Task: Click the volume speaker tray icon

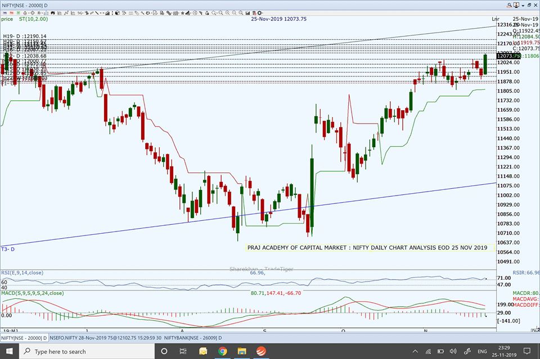Action: tap(453, 351)
